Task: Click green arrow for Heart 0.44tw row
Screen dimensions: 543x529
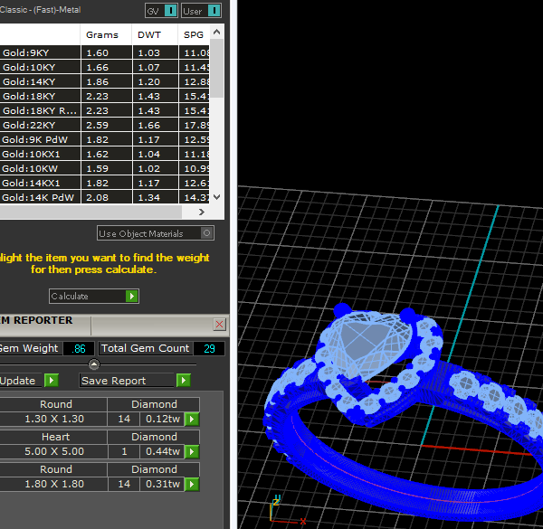Action: pyautogui.click(x=191, y=451)
